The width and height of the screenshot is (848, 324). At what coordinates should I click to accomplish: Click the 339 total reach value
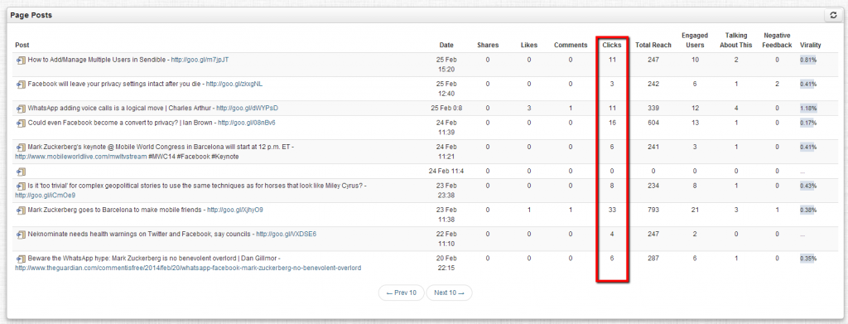[653, 109]
